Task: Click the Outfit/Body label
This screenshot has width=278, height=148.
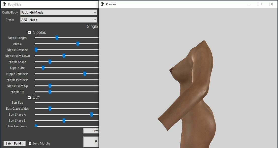Action: pos(10,12)
